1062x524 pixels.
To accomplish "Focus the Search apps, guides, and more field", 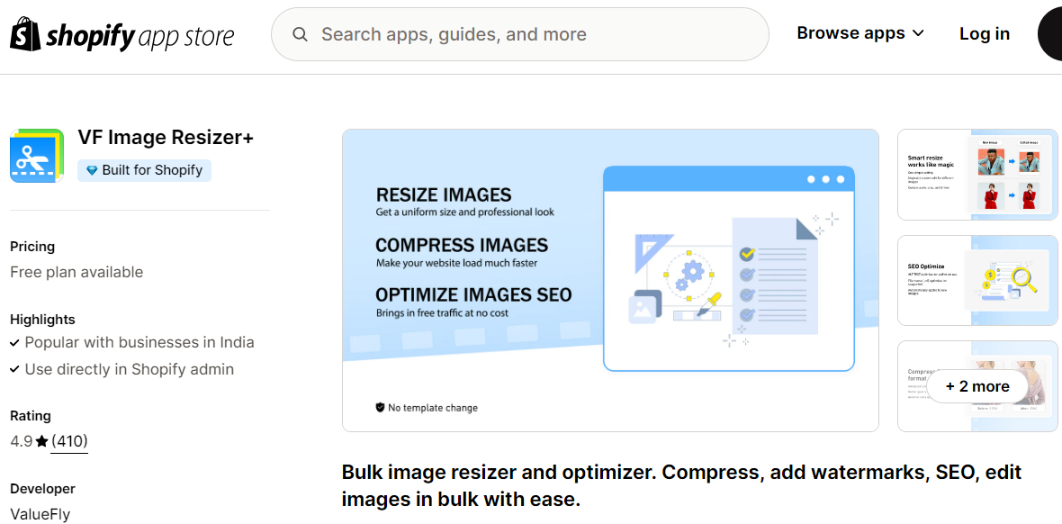I will tap(519, 34).
